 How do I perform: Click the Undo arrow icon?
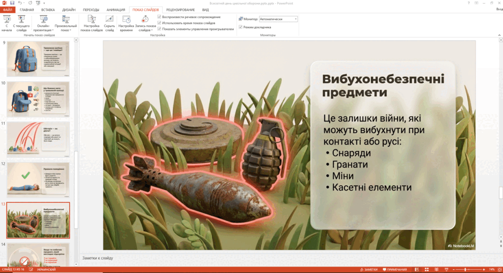click(20, 3)
